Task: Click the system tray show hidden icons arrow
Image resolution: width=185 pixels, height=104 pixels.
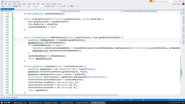Action: point(169,103)
